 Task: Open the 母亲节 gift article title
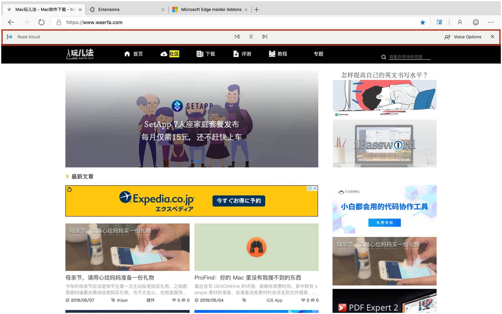click(x=110, y=278)
